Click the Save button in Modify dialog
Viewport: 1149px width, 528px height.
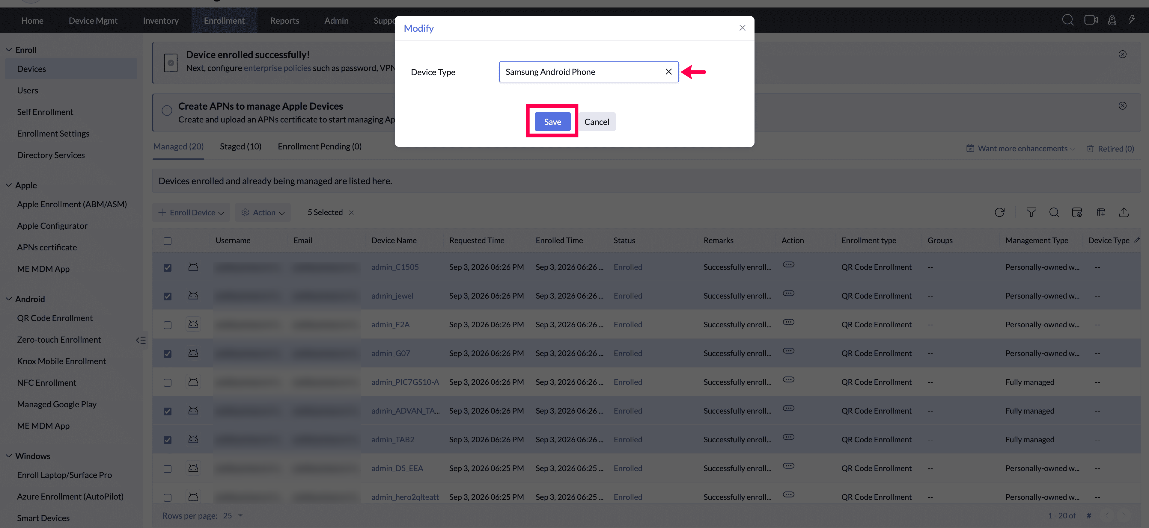tap(552, 122)
